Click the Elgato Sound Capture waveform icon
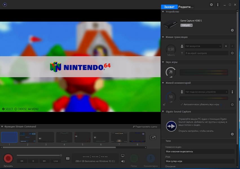 pos(171,126)
